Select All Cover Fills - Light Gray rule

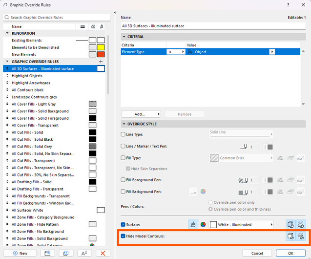point(54,104)
